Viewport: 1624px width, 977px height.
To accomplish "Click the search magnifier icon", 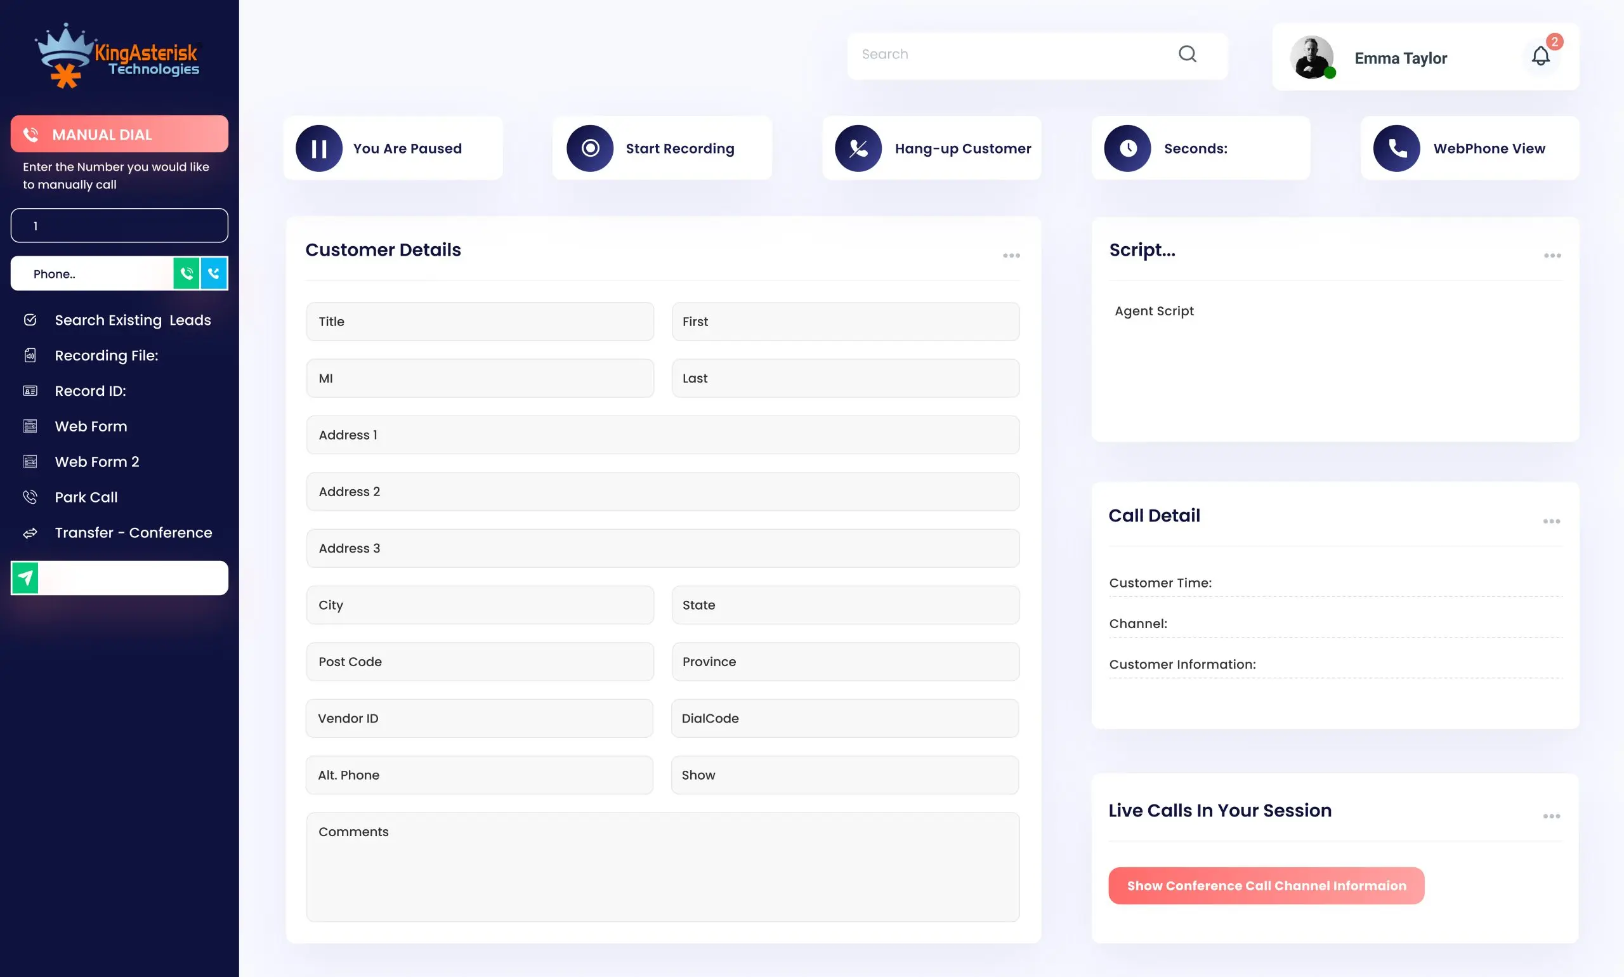I will (1187, 54).
